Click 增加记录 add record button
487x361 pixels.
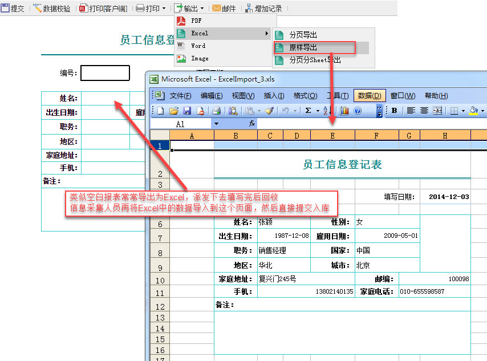click(x=263, y=9)
